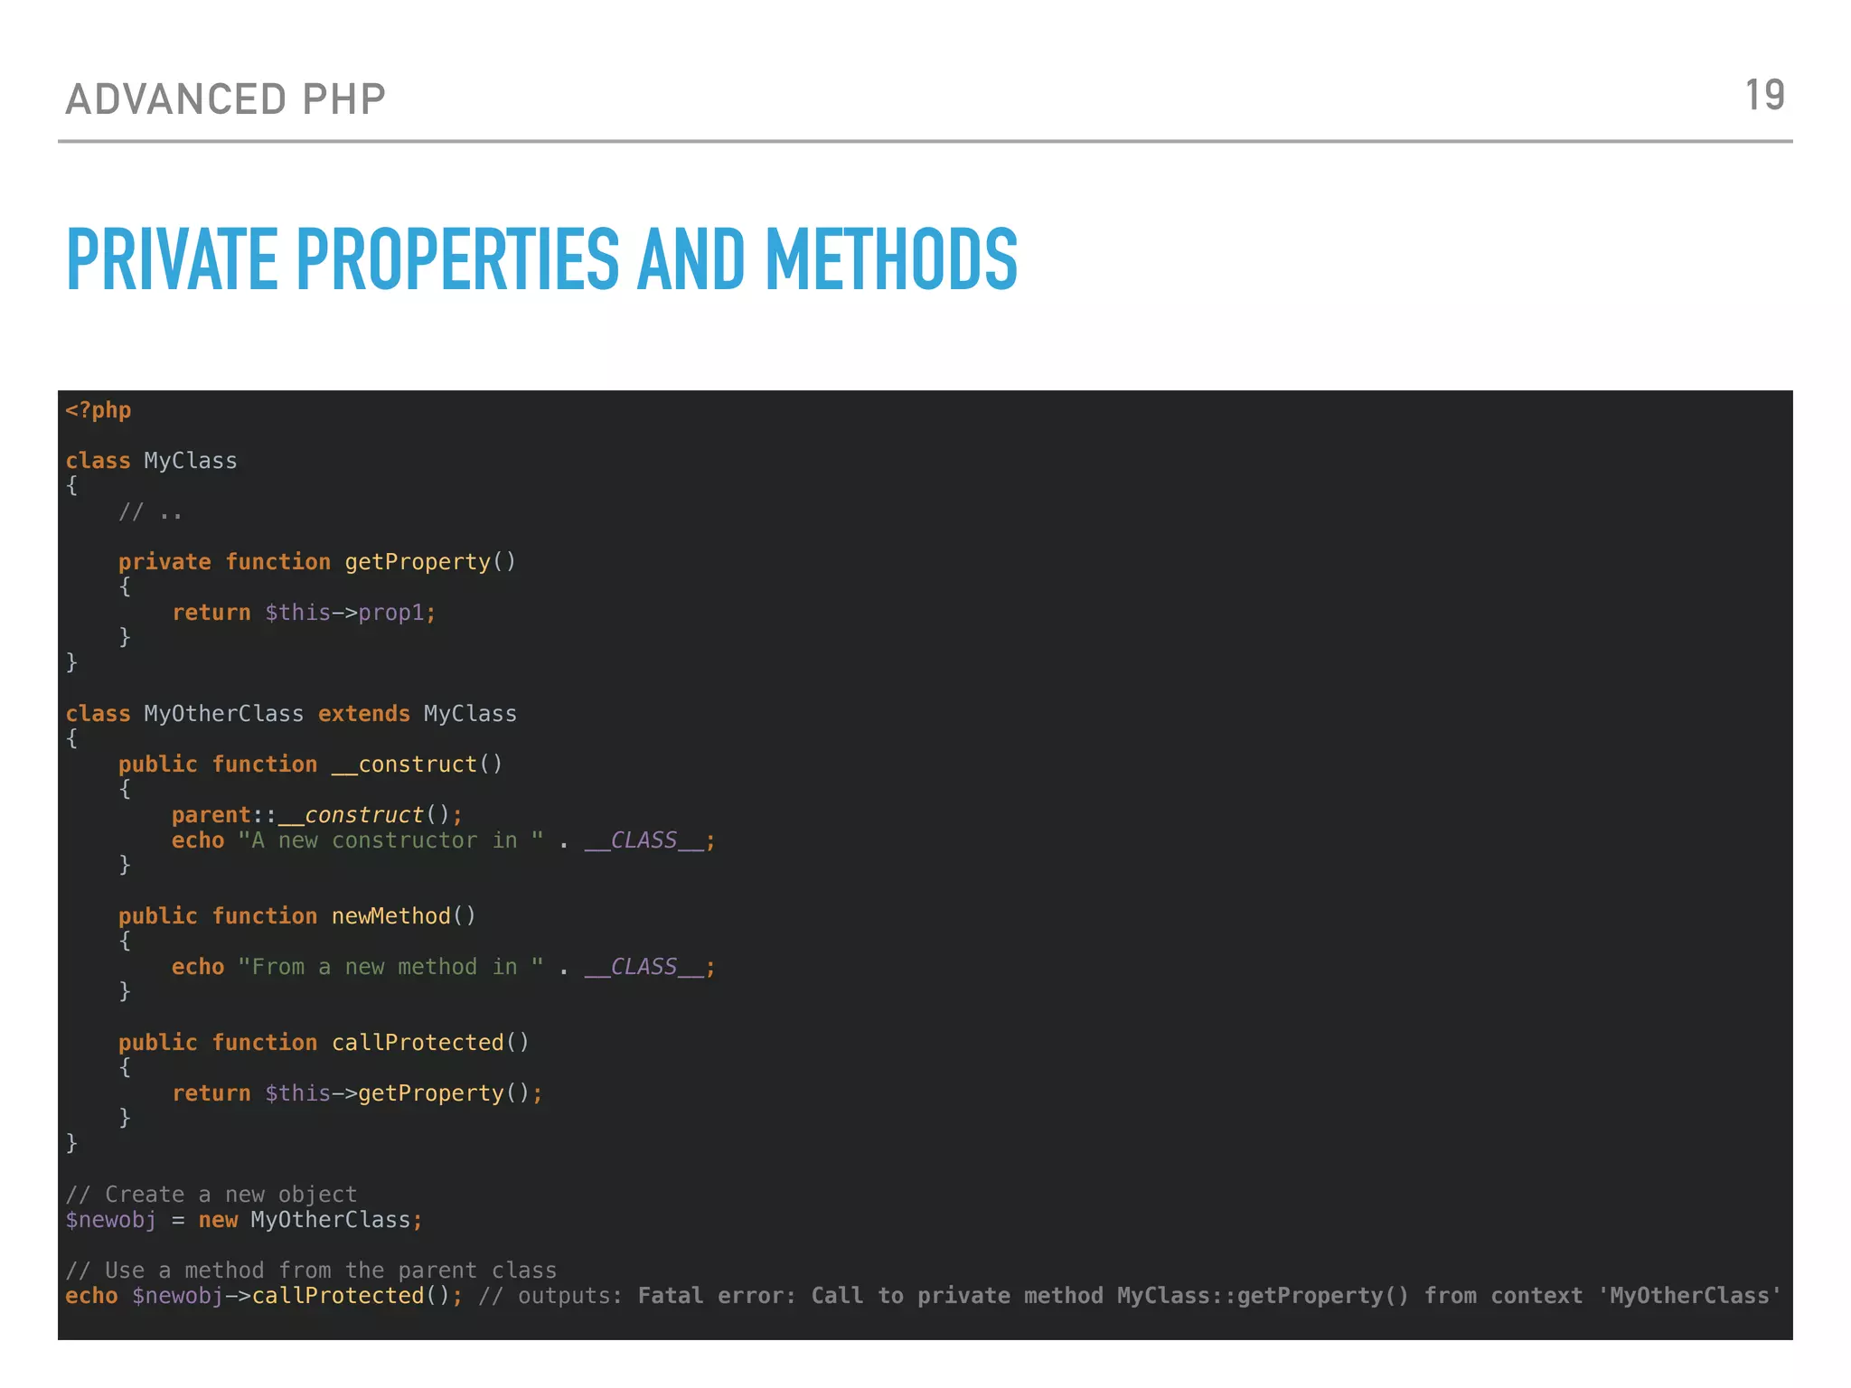The image size is (1851, 1388).
Task: Click slide number 19
Action: [x=1764, y=96]
